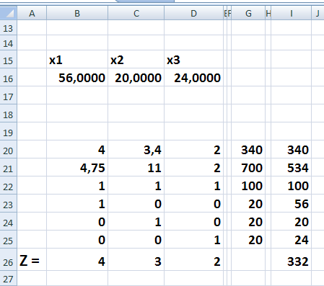
Task: Select value 1 in column B row 23
Action: pos(77,204)
